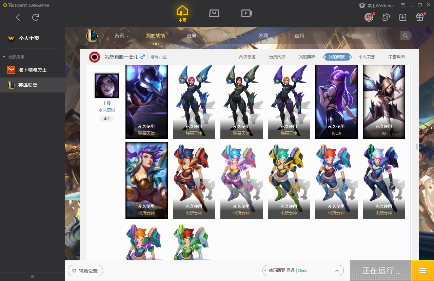This screenshot has height=281, width=434.
Task: Click the 正在运行 status button
Action: click(x=380, y=271)
